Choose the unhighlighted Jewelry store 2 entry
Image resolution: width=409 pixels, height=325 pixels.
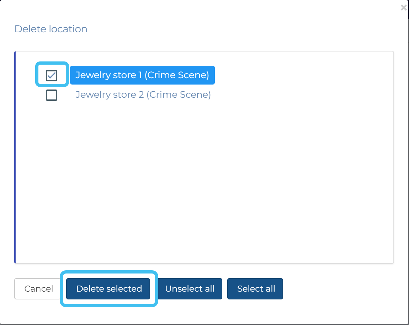[143, 95]
